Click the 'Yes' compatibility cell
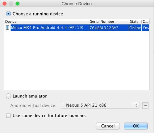Image resolution: width=154 pixels, height=133 pixels. (x=145, y=28)
